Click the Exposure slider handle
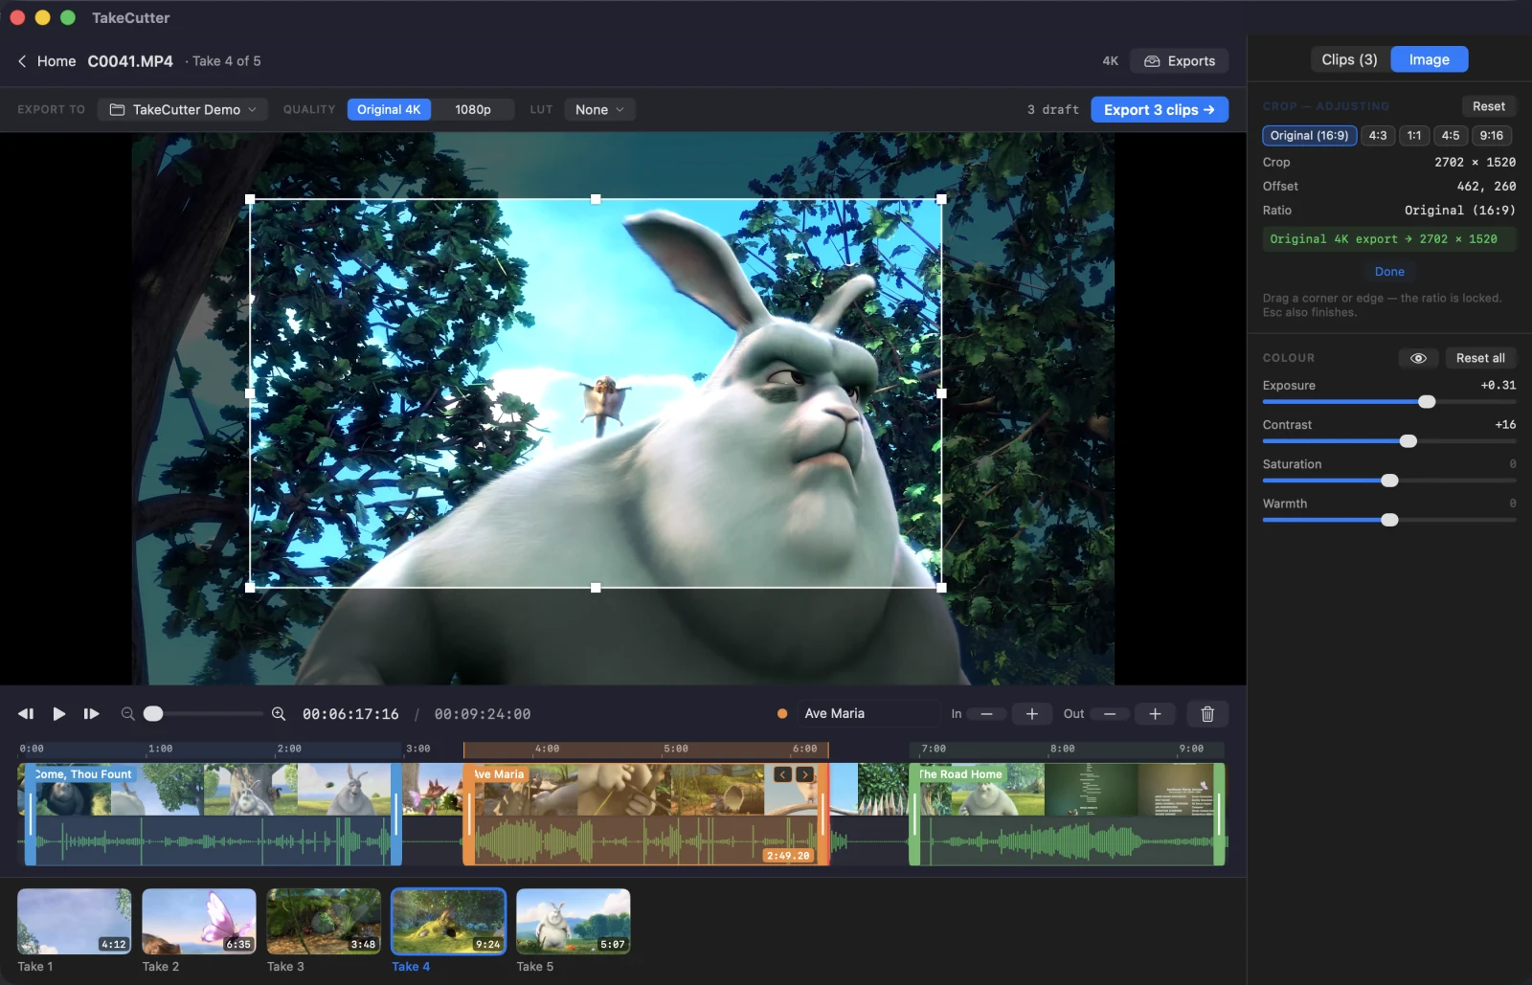This screenshot has width=1532, height=985. click(1427, 402)
